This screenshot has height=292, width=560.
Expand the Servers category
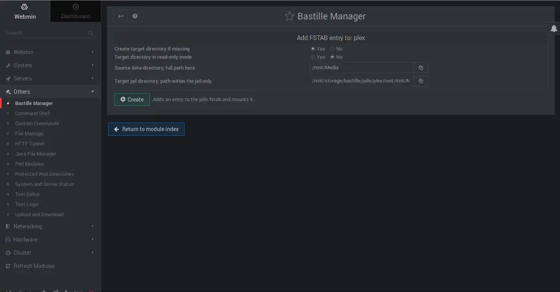click(x=50, y=79)
